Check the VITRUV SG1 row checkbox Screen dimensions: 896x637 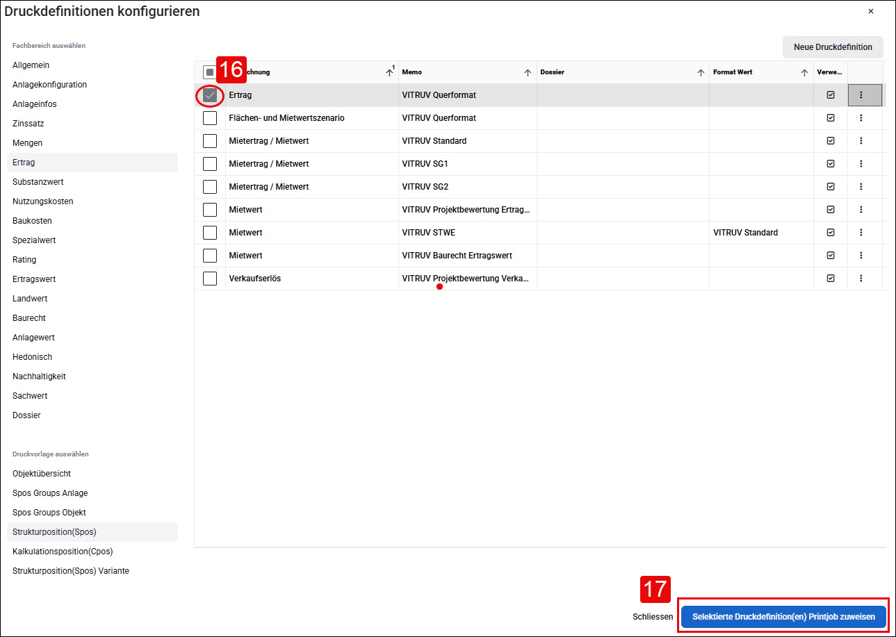tap(210, 164)
